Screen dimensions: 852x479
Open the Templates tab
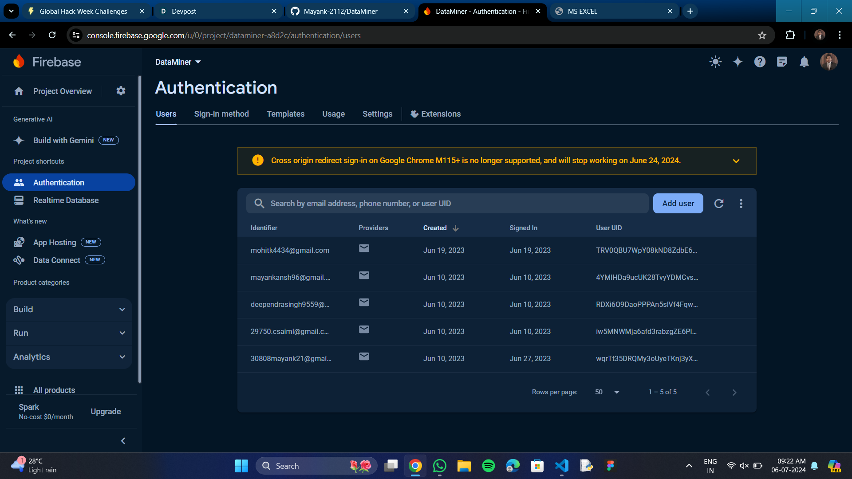[x=285, y=114]
